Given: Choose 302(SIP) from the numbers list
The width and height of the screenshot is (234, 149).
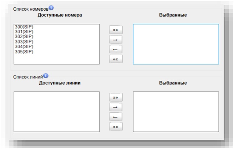Looking at the screenshot, I should tap(23, 37).
